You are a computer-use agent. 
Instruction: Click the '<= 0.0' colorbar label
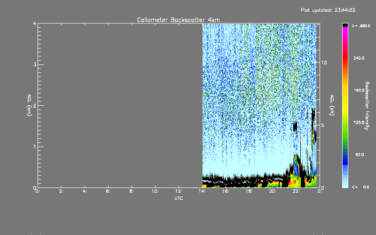tap(360, 187)
